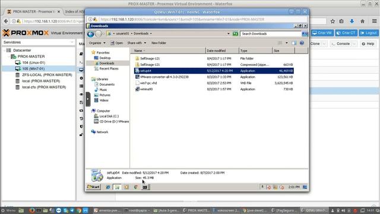Click the Criar CT button
The image size is (380, 214).
(x=346, y=33)
